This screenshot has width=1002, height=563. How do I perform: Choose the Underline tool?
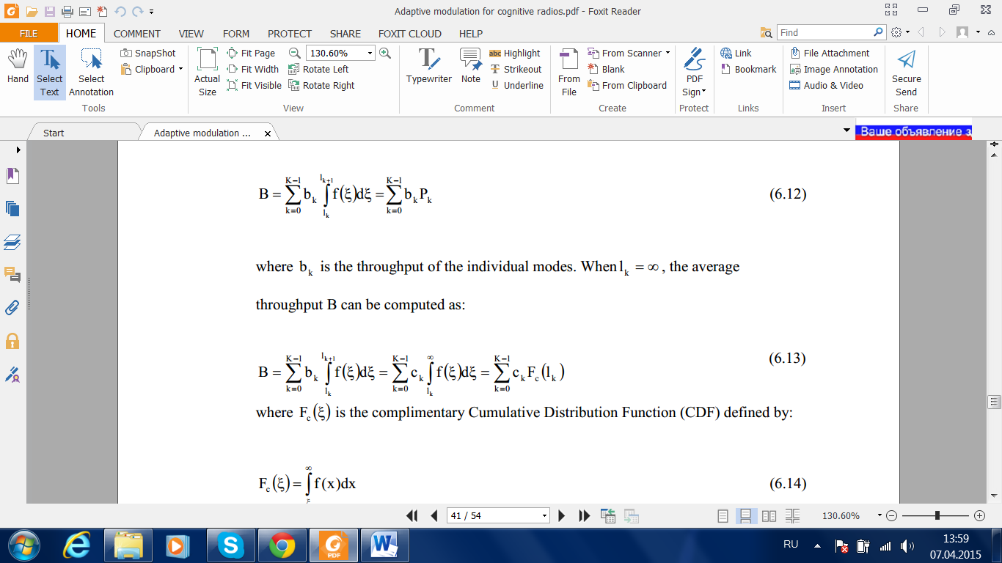pyautogui.click(x=516, y=85)
